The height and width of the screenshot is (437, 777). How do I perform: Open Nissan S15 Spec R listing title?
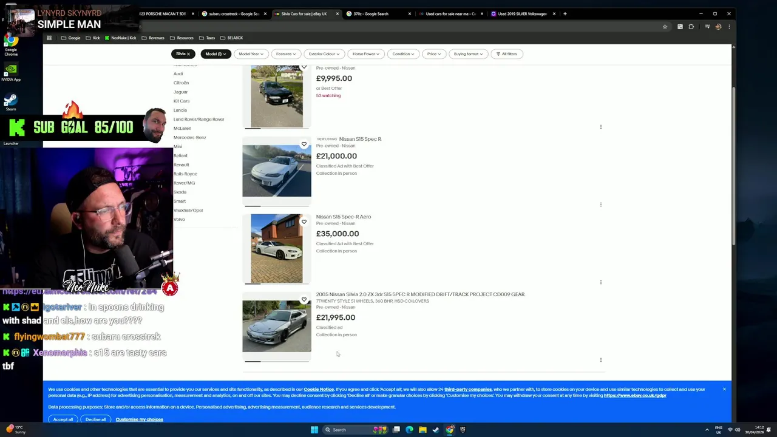360,139
